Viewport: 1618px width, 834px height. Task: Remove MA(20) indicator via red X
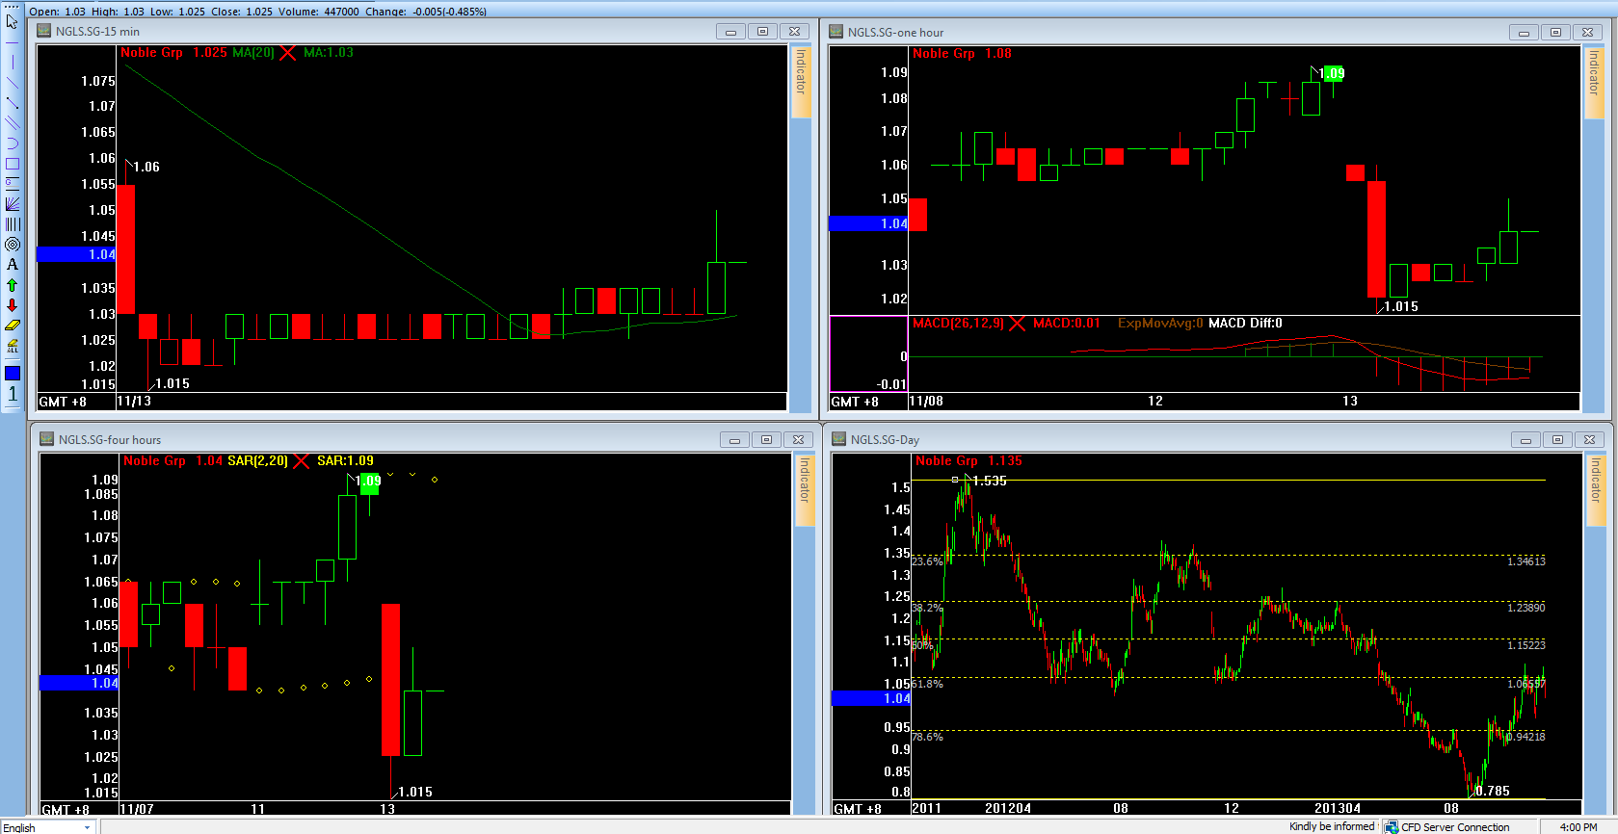click(288, 53)
